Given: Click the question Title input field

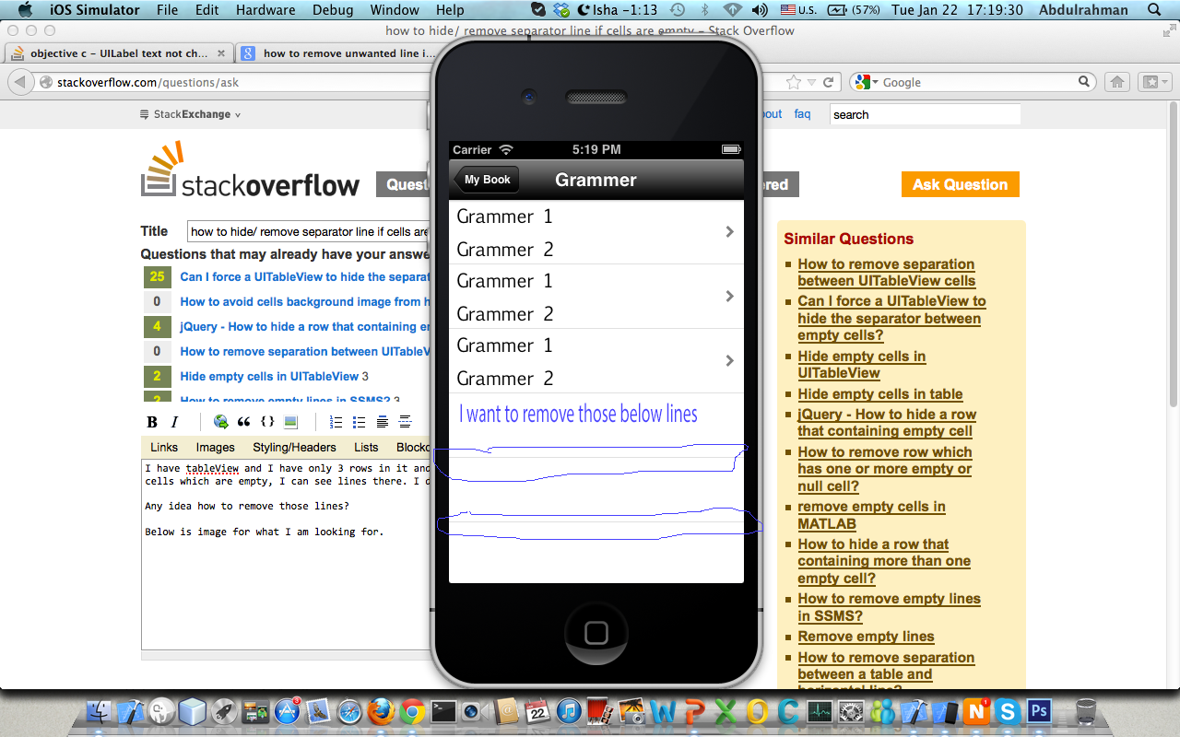Looking at the screenshot, I should point(309,231).
